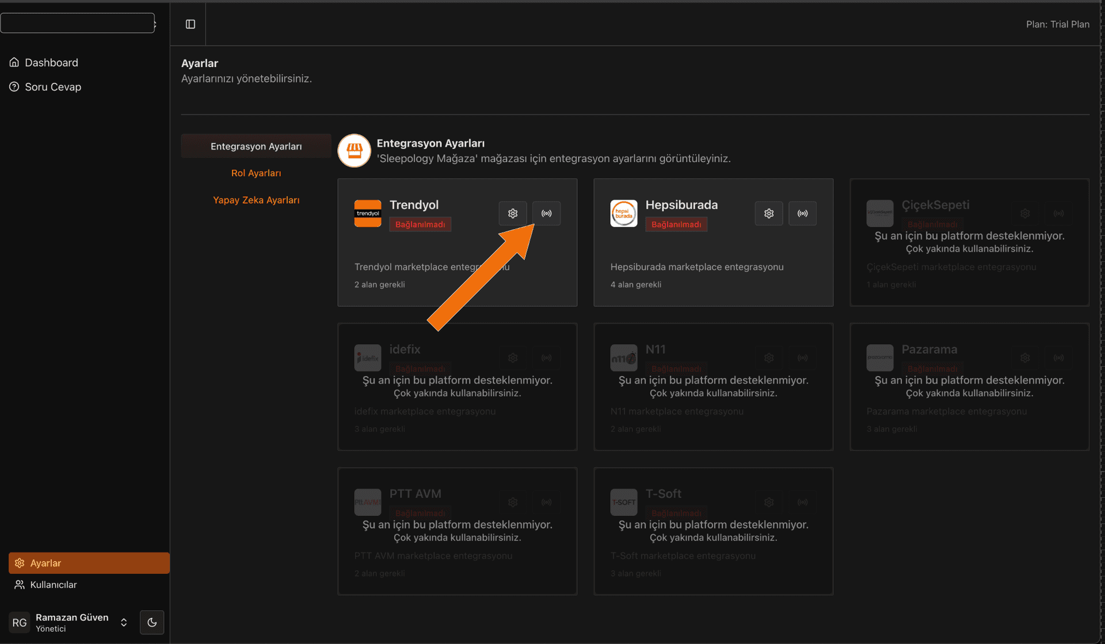The width and height of the screenshot is (1105, 644).
Task: Switch to Rol Ayarları tab
Action: pyautogui.click(x=256, y=173)
